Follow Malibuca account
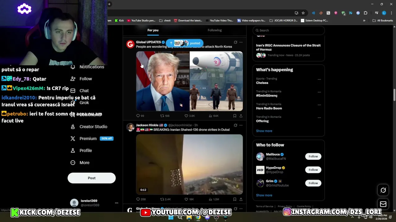The width and height of the screenshot is (396, 222). coord(313,156)
